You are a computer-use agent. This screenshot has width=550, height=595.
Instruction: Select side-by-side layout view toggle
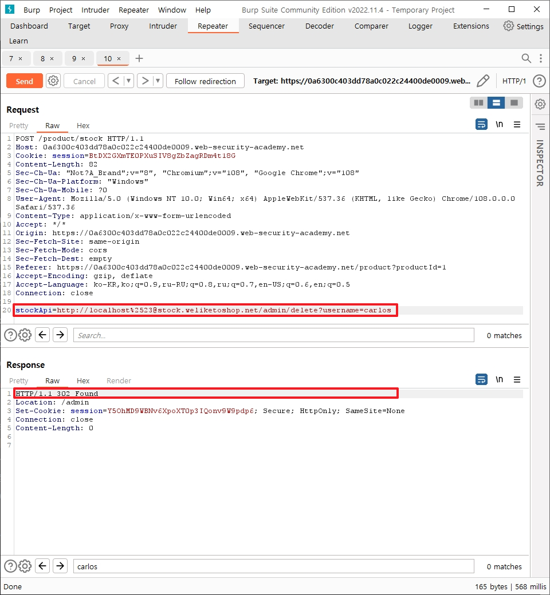pos(478,103)
